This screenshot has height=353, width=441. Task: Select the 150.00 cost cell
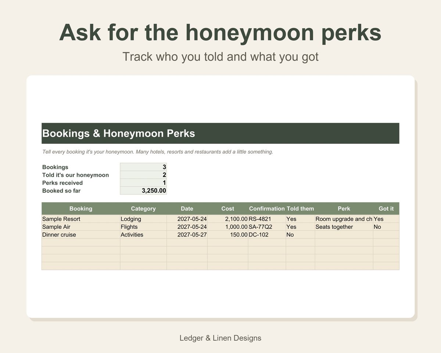tap(228, 235)
